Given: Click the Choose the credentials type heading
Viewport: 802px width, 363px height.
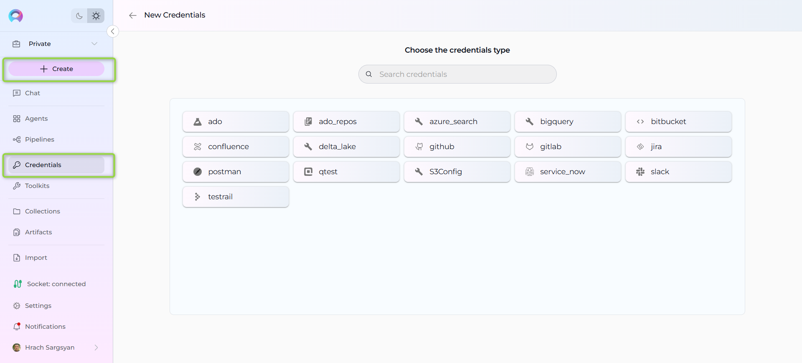Looking at the screenshot, I should 457,50.
